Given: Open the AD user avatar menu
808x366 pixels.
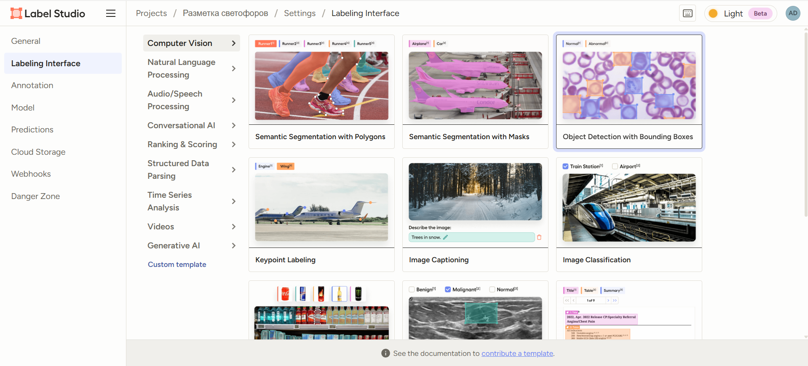Looking at the screenshot, I should [x=792, y=13].
